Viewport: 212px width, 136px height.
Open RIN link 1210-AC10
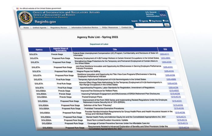pyautogui.click(x=176, y=97)
